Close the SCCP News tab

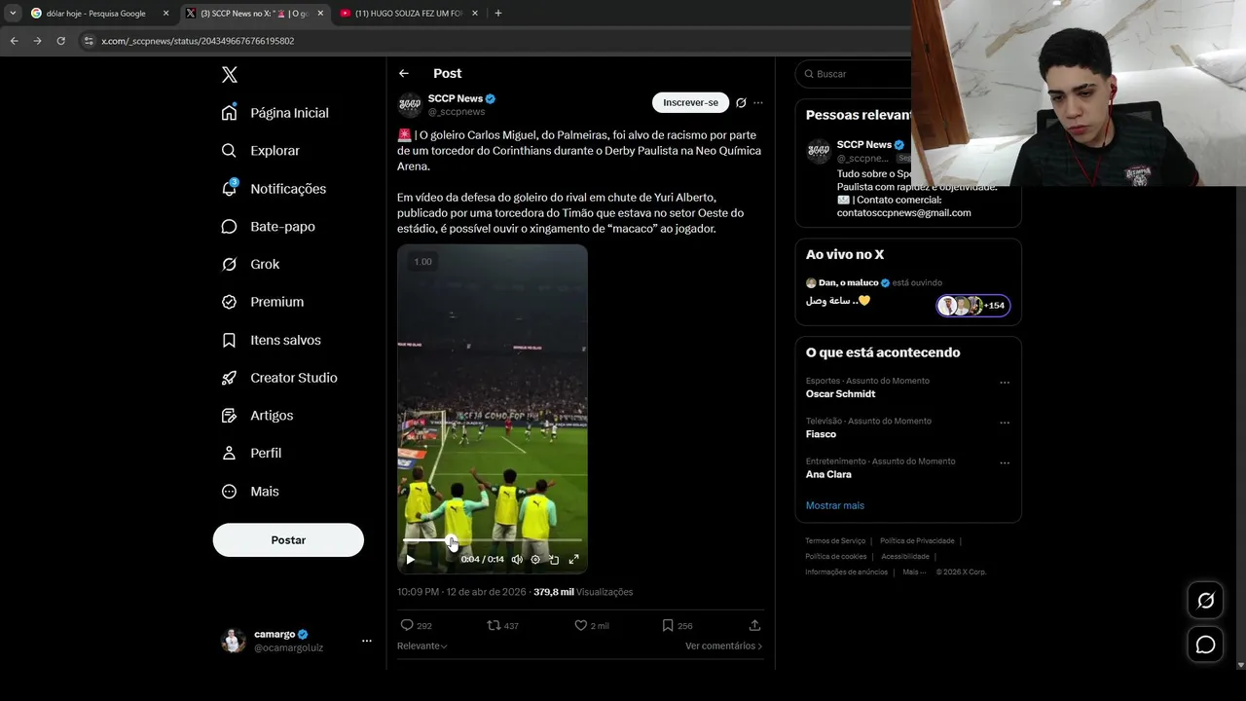[320, 14]
